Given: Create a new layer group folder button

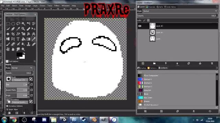Looking at the screenshot, I should click(154, 63).
